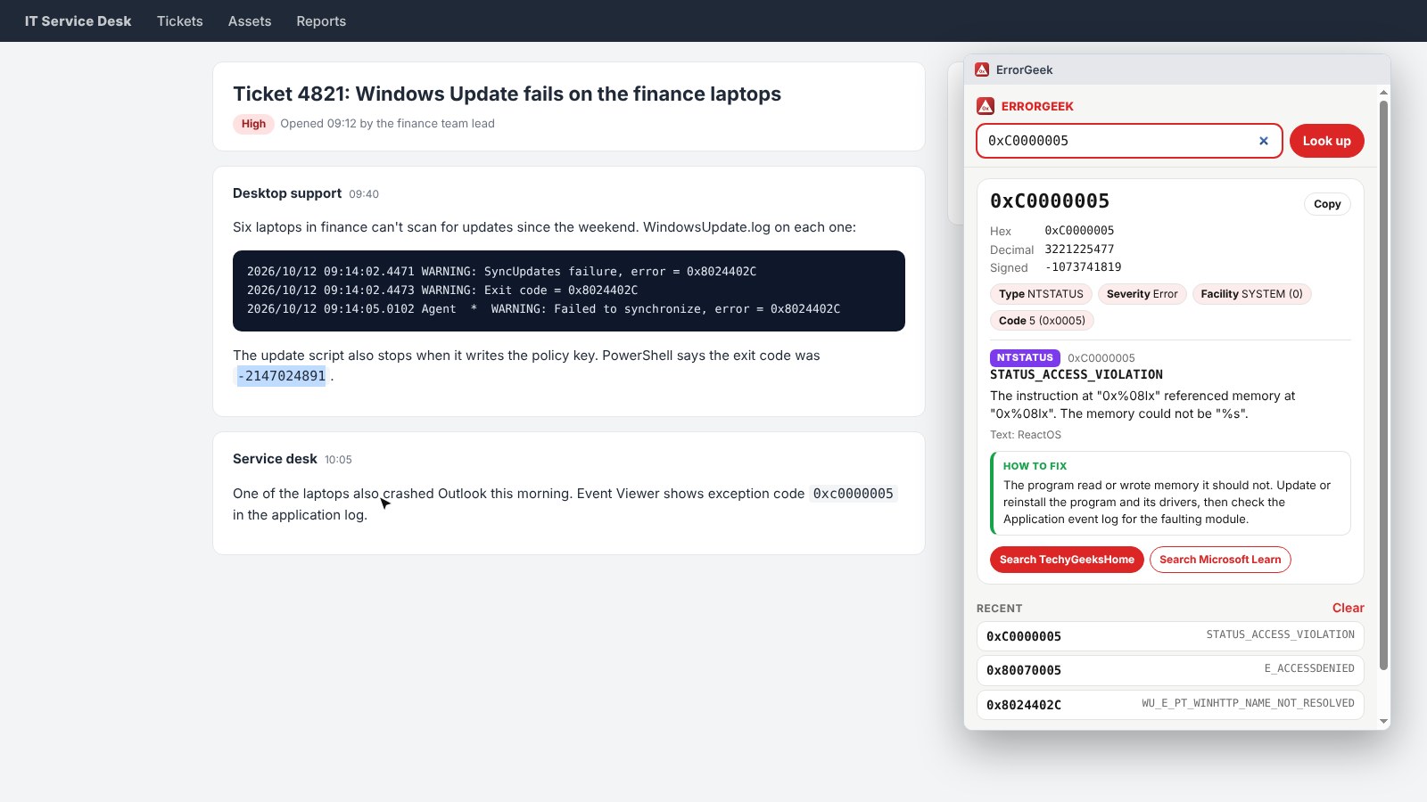Click the ticket title heading
The height and width of the screenshot is (802, 1427).
pyautogui.click(x=507, y=94)
